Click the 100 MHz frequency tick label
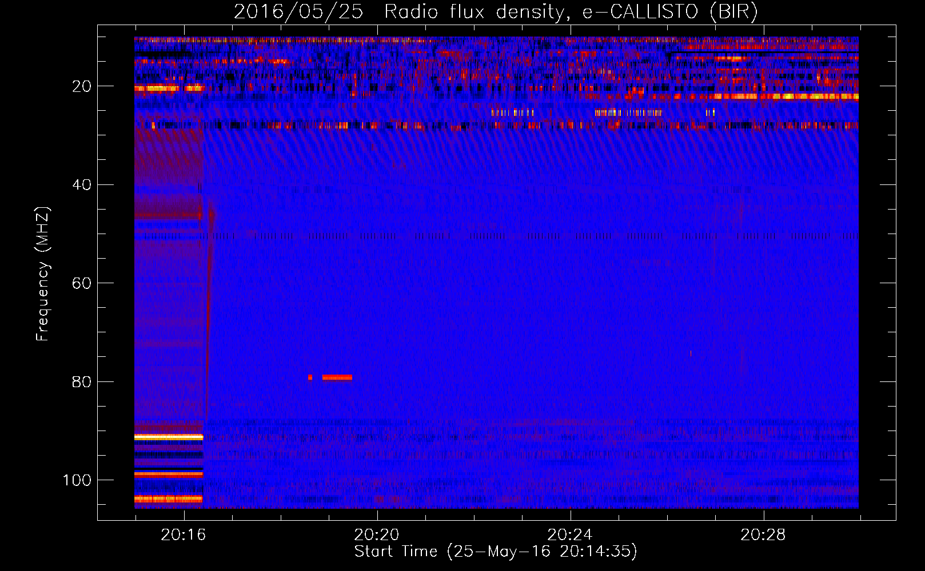This screenshot has height=571, width=925. pyautogui.click(x=77, y=480)
